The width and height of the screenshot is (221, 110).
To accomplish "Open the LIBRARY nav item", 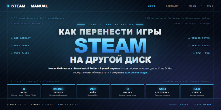I will [x=172, y=6].
